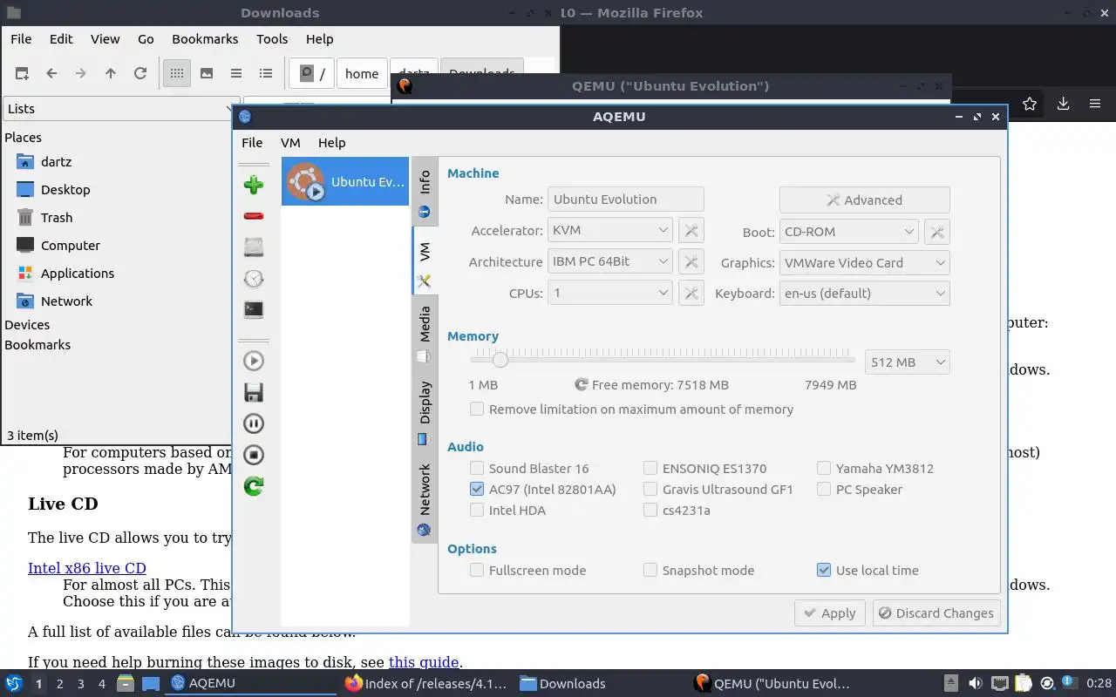Refresh free memory value icon
1116x697 pixels.
point(582,384)
